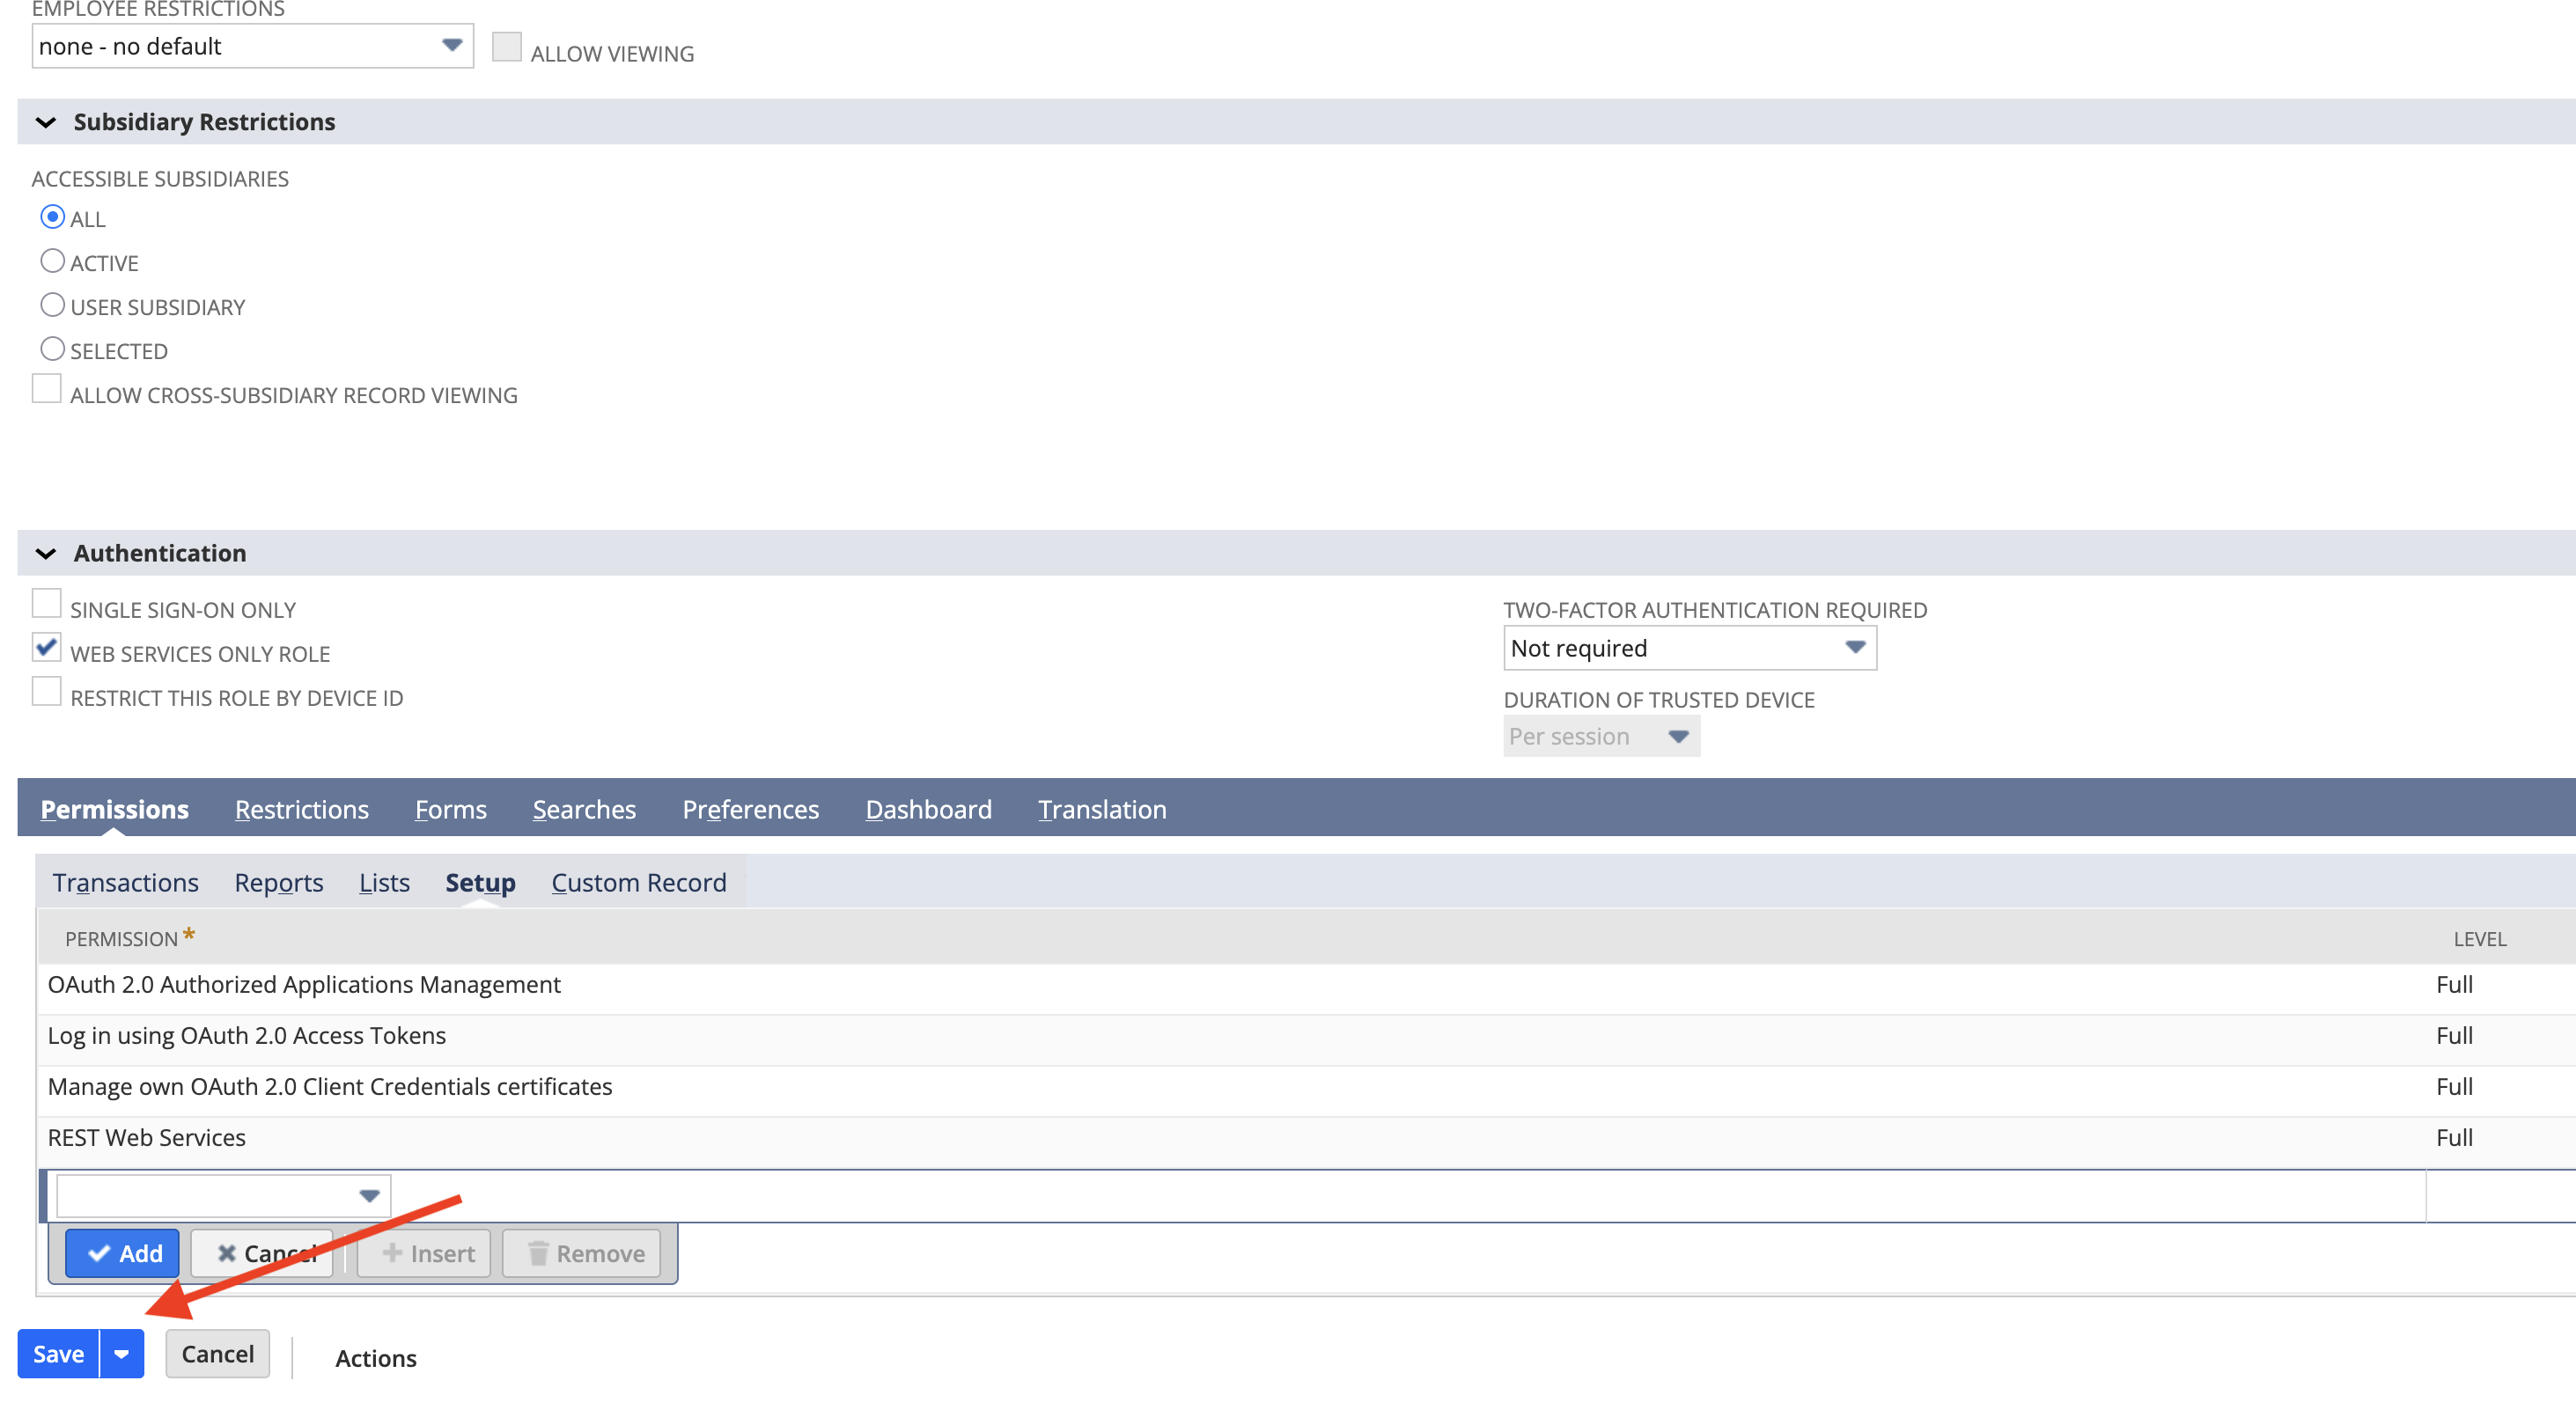Switch to the Restrictions tab
The image size is (2576, 1410).
[x=301, y=809]
